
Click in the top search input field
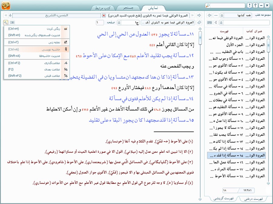(227, 5)
